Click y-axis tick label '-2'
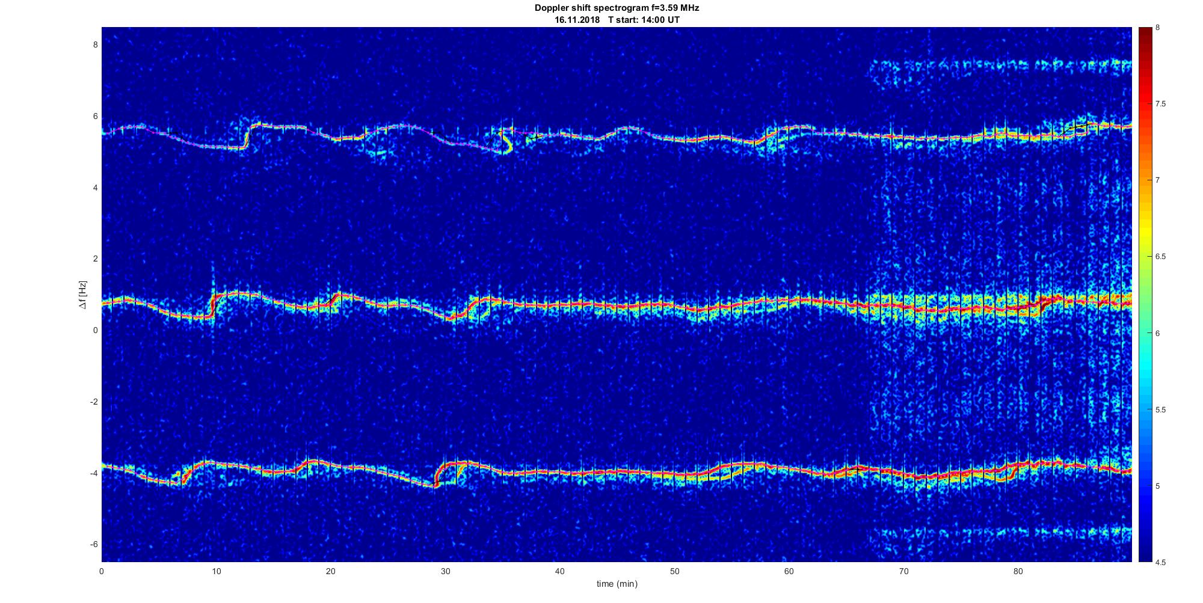This screenshot has height=603, width=1203. coord(94,402)
